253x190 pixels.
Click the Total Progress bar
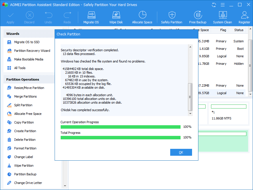pos(120,137)
